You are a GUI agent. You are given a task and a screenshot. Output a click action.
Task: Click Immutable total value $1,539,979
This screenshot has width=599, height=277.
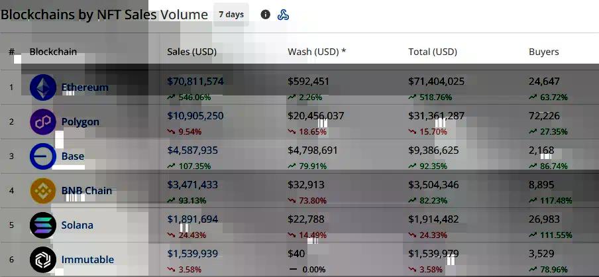pos(433,253)
